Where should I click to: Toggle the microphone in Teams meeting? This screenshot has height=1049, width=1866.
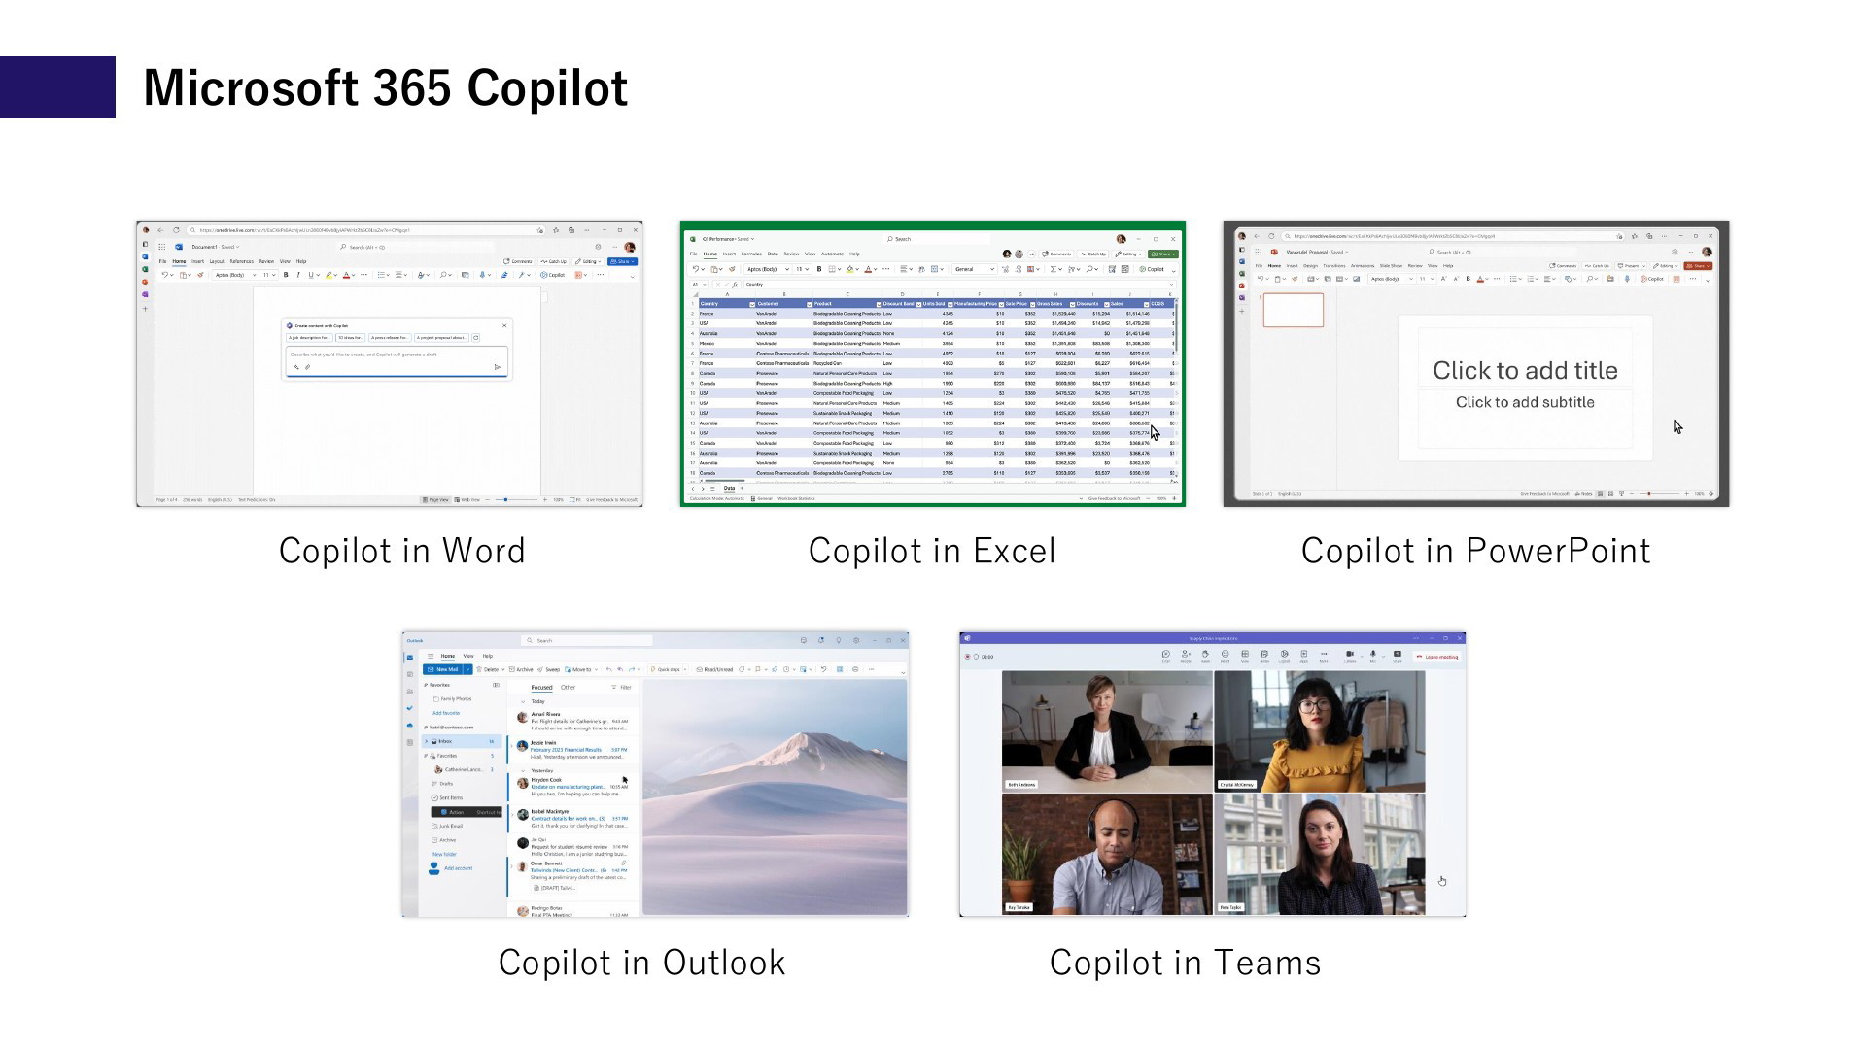click(x=1373, y=657)
